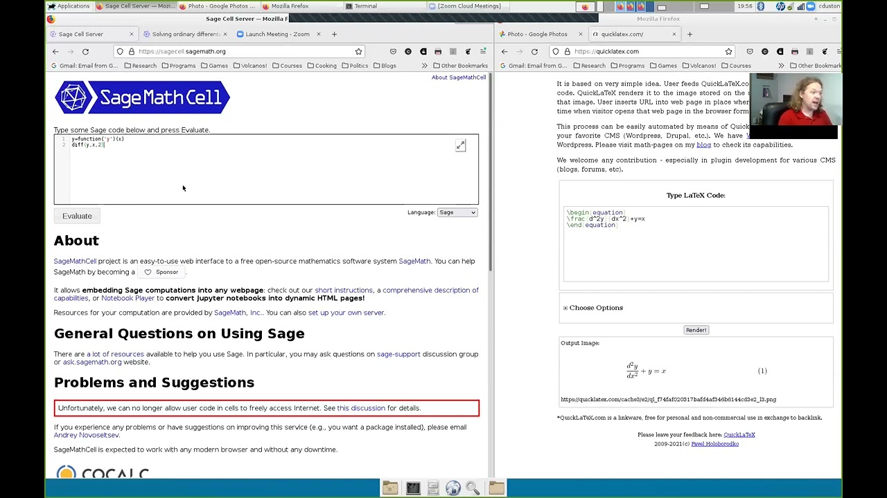
Task: Open Andrey Novoseltsev email link
Action: tap(87, 435)
